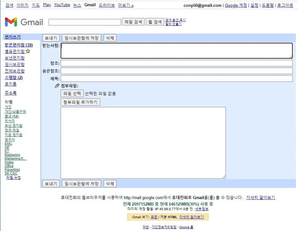Click the 웹 검색 button
This screenshot has height=231, width=298.
click(x=155, y=22)
